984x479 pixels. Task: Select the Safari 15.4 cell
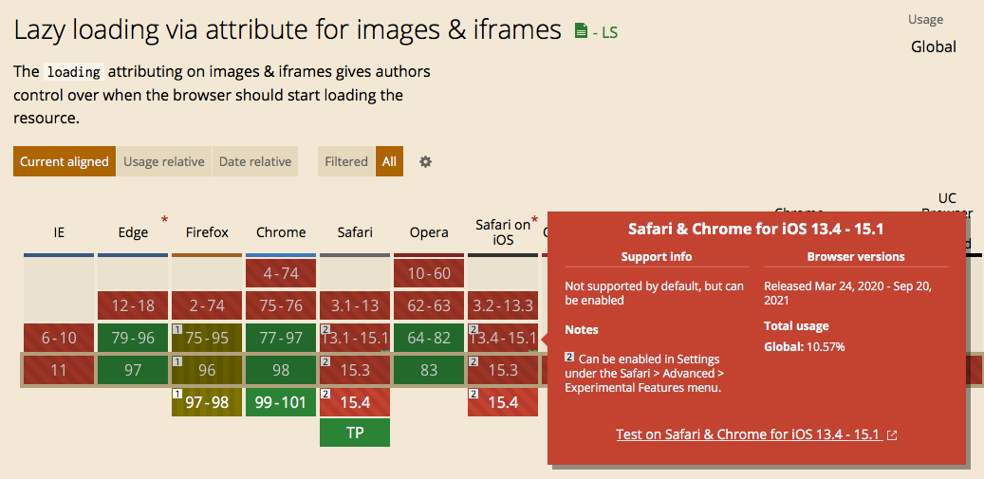point(355,402)
